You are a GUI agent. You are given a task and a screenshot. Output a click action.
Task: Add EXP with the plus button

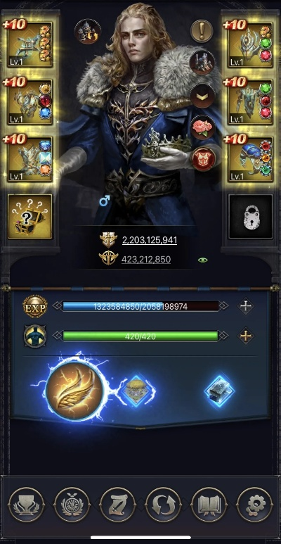pyautogui.click(x=246, y=306)
